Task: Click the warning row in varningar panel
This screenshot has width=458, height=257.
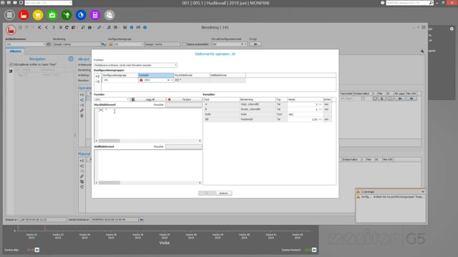Action: (390, 197)
